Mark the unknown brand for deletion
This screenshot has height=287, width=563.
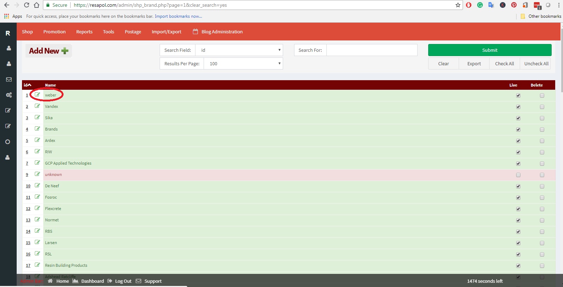542,175
